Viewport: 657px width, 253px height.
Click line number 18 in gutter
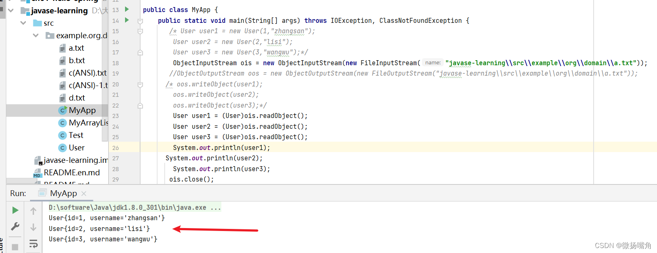coord(115,63)
